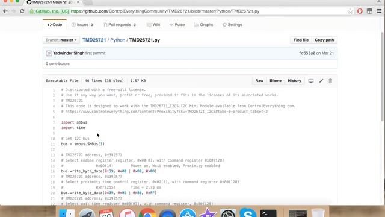Screen dimensions: 385x217
Task: Click the GitHub favicon on the tab
Action: tap(29, 2)
